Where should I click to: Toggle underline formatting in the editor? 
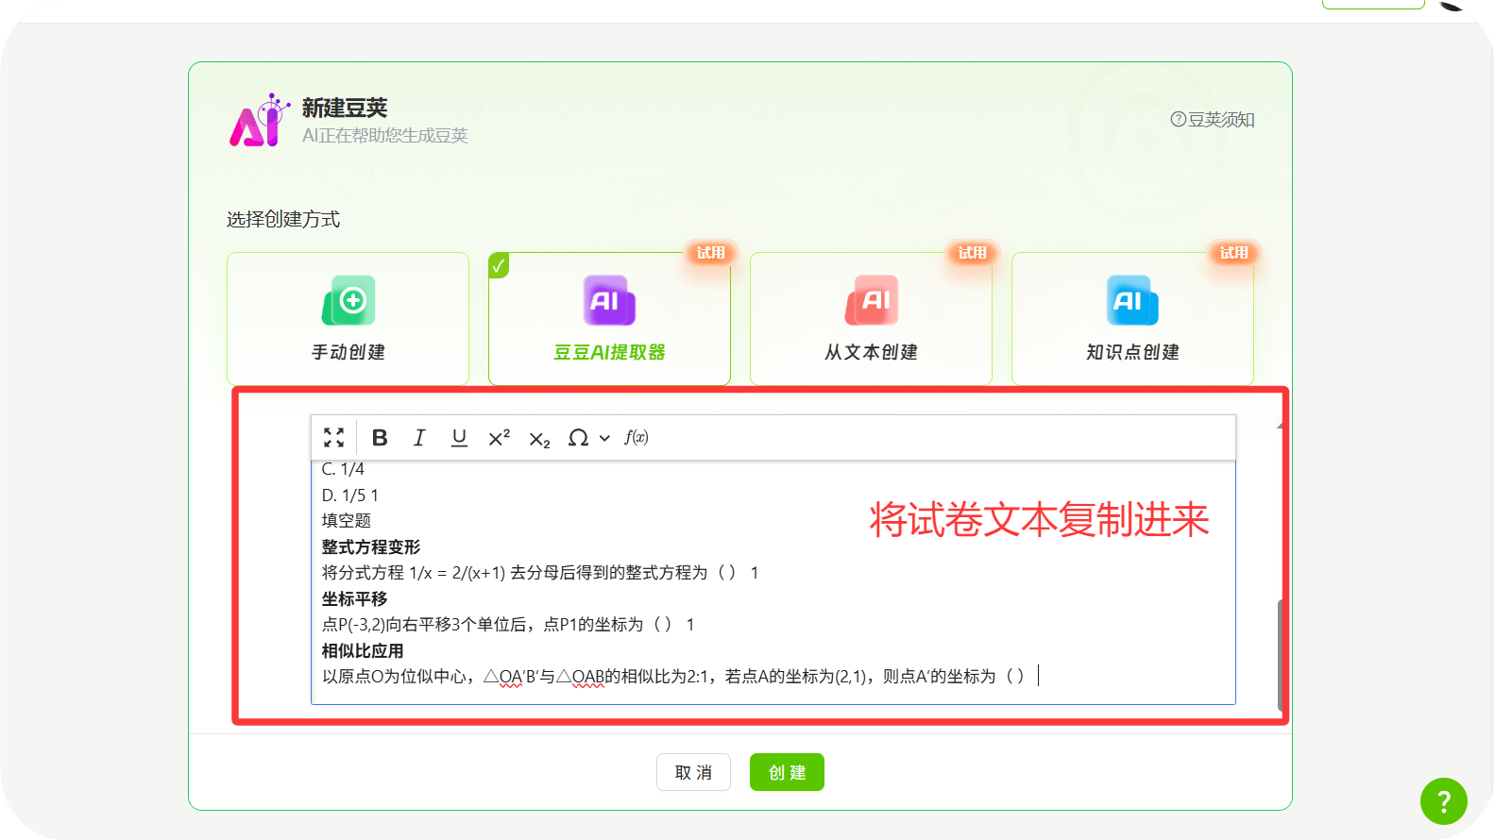[459, 437]
